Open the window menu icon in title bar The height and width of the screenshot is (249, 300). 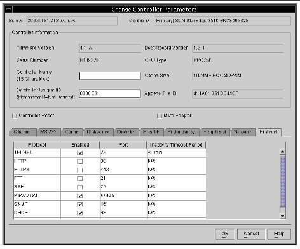tap(9, 10)
